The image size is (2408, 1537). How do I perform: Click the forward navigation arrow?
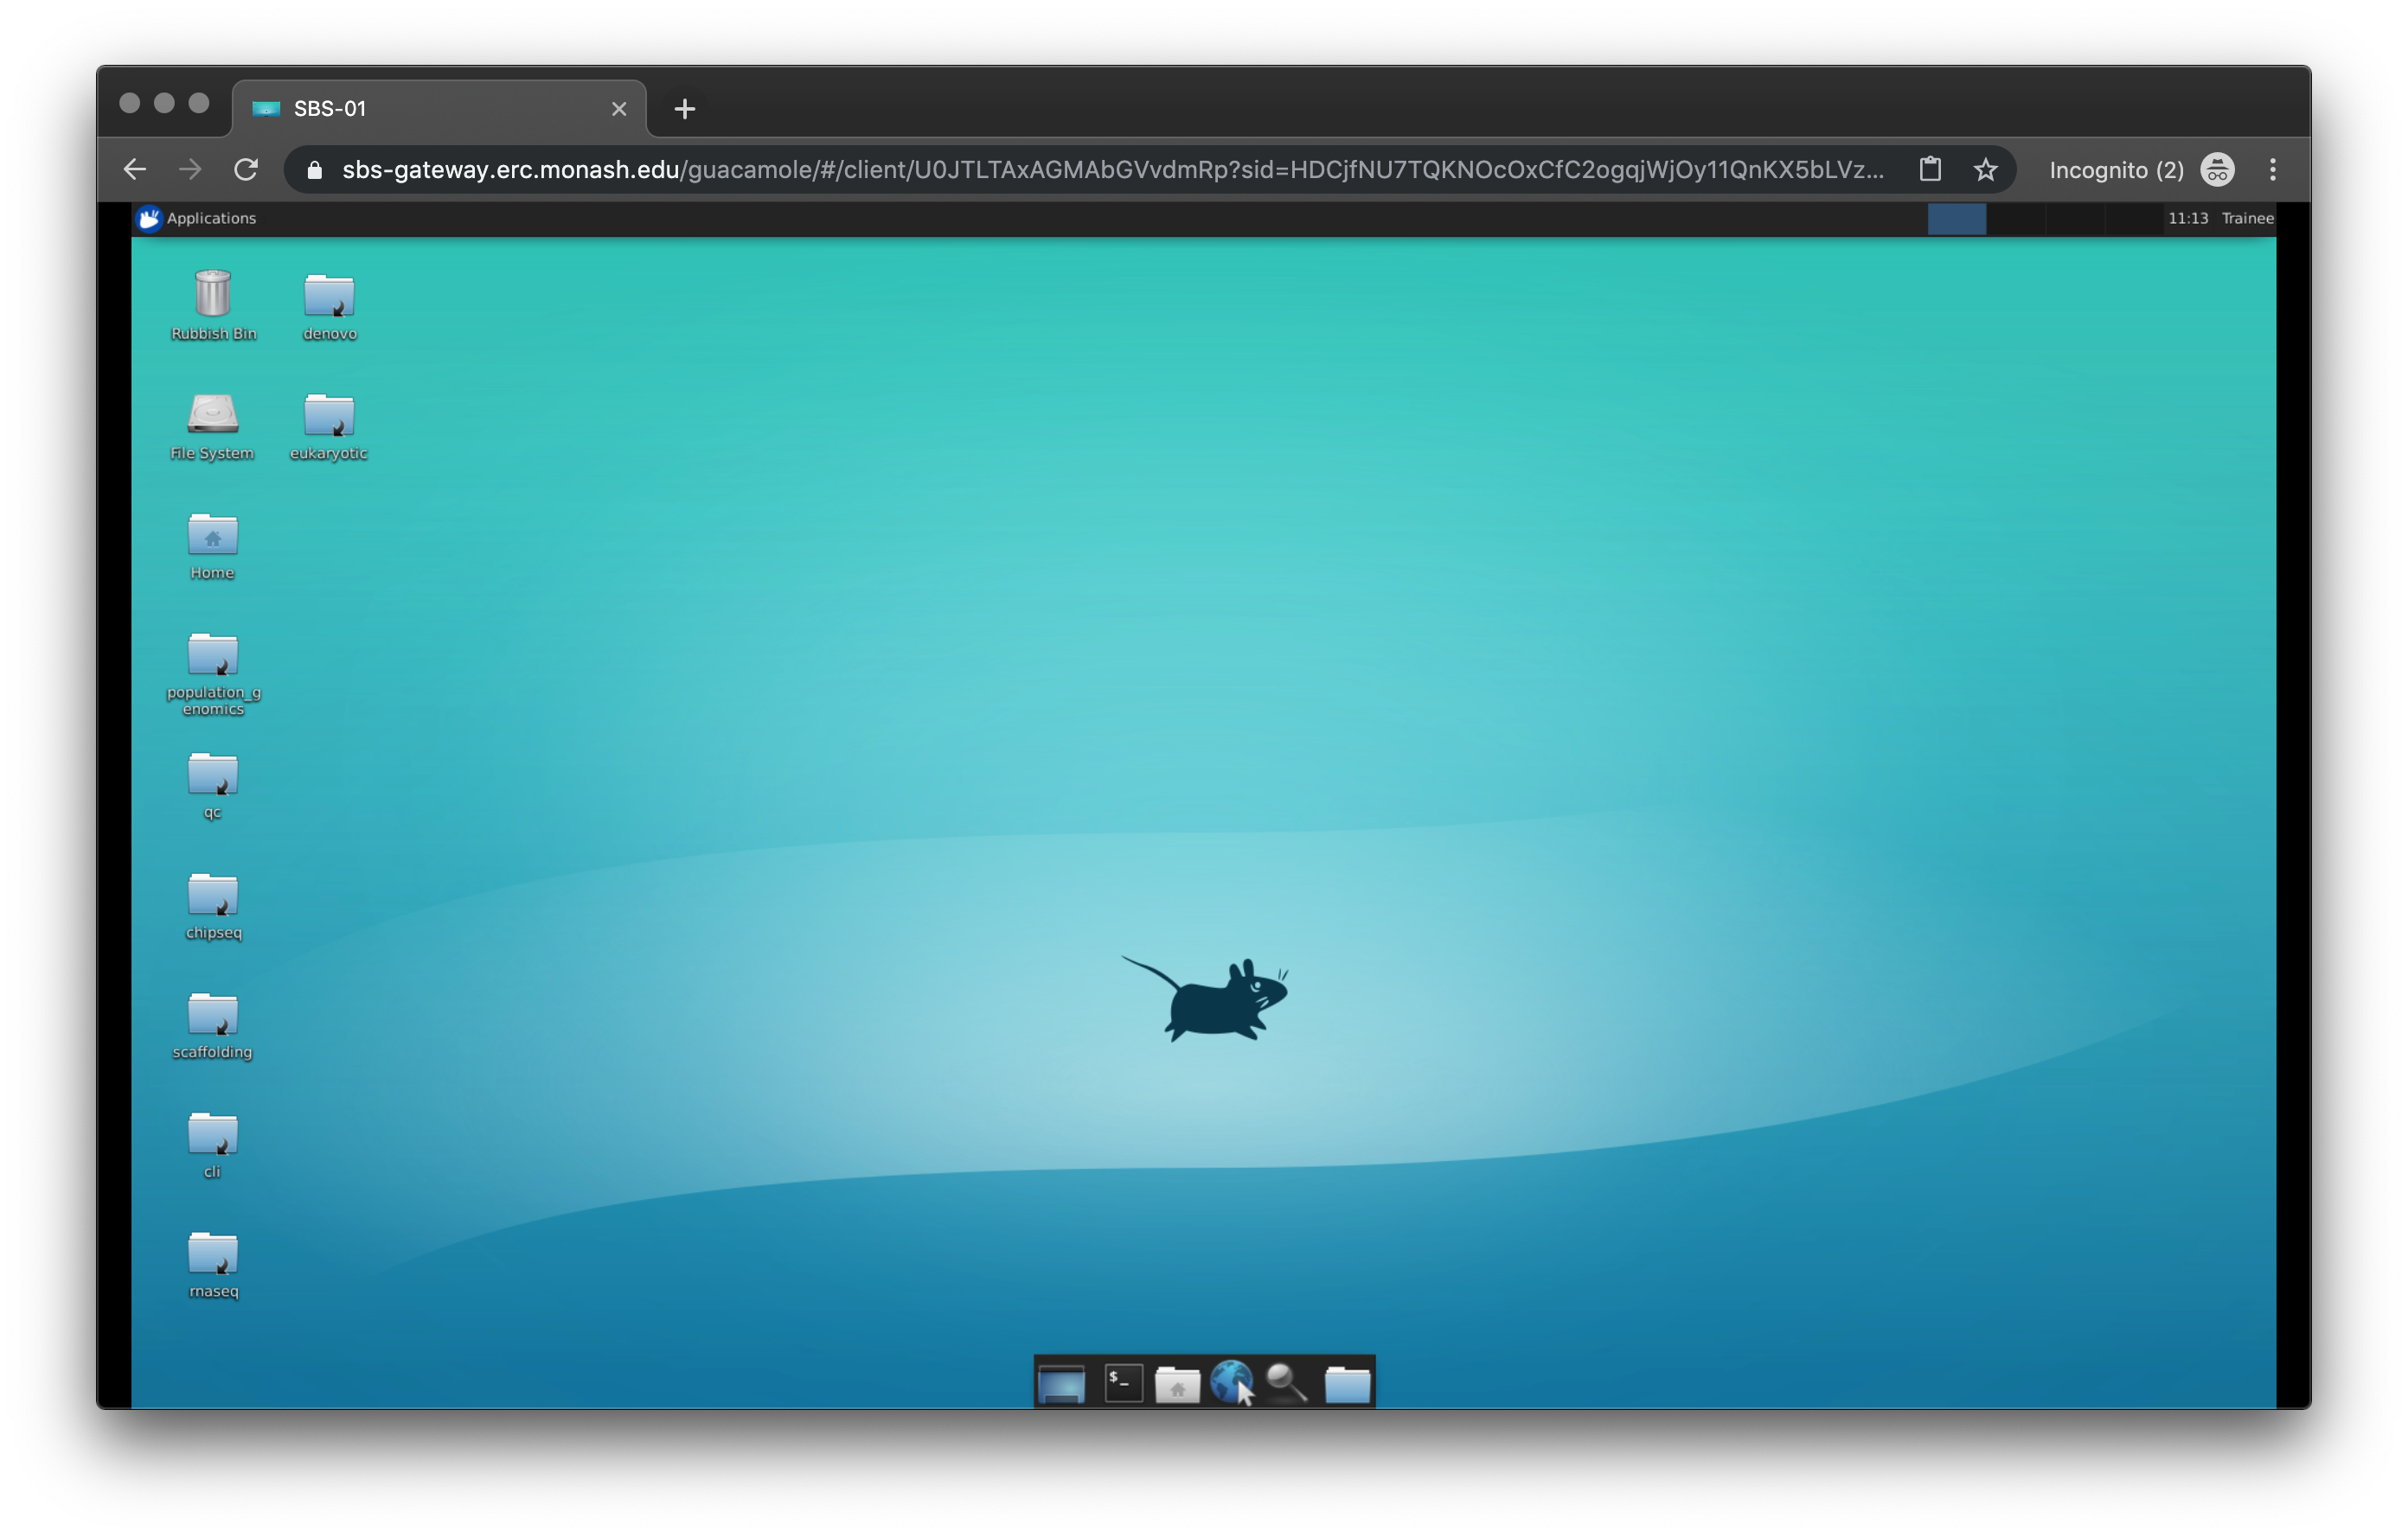click(x=190, y=170)
